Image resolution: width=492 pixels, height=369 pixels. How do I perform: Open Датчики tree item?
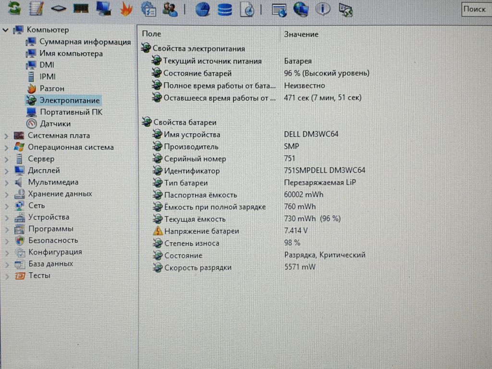55,123
